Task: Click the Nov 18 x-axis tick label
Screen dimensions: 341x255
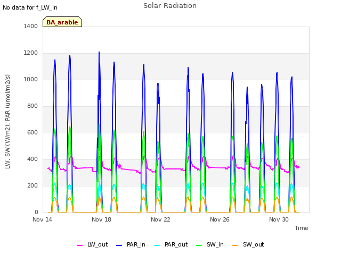Action: (101, 219)
